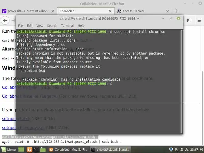Click the wget setupcert_old.sh command text
Image resolution: width=204 pixels, height=153 pixels.
[62, 142]
